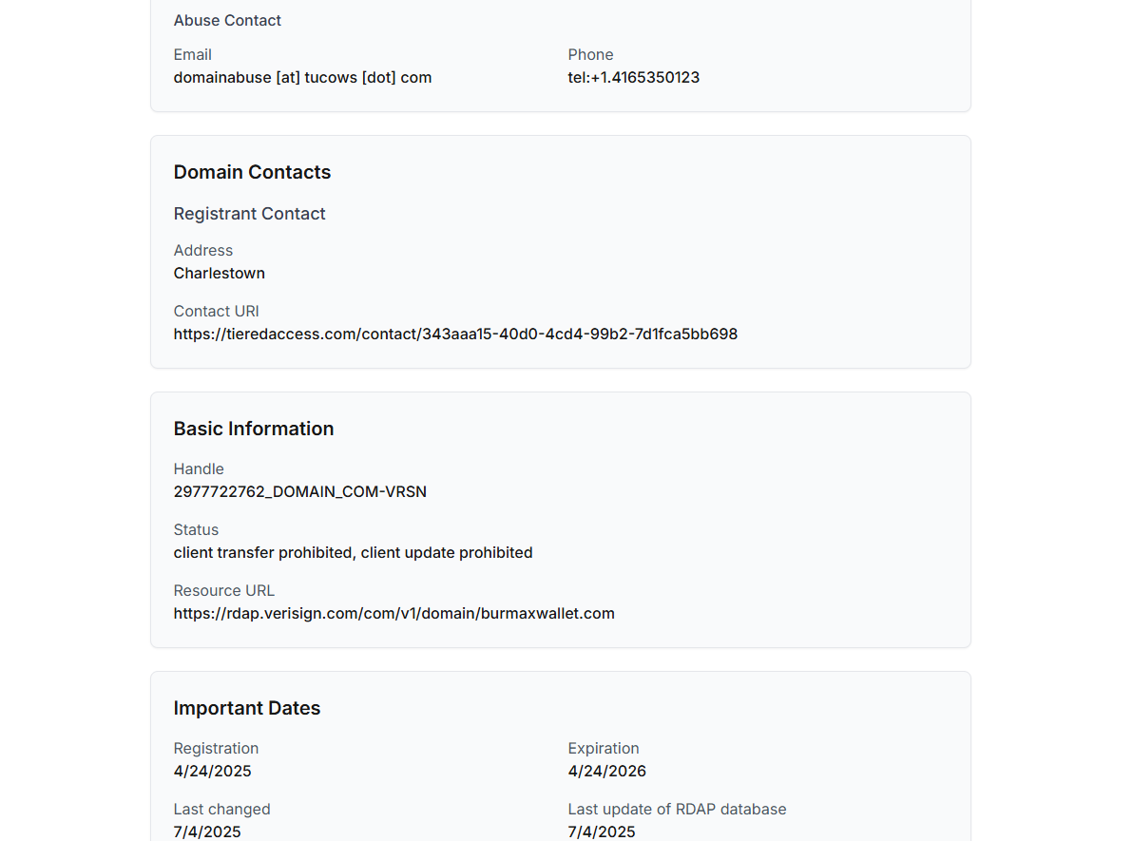Click the Basic Information heading
The image size is (1133, 841).
(253, 429)
